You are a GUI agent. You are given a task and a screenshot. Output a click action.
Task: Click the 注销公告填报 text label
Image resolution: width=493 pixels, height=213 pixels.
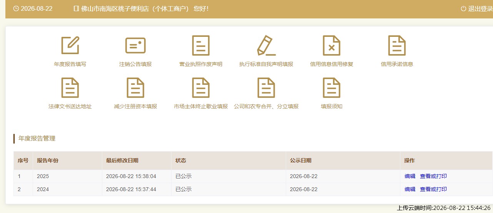tap(135, 64)
